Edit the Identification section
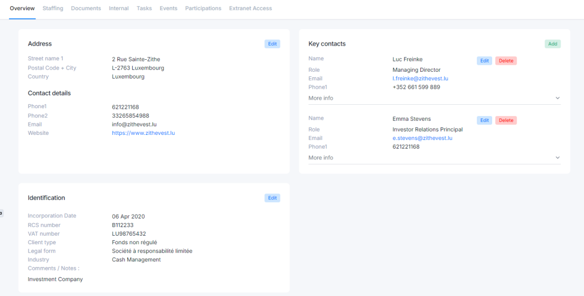 coord(272,198)
